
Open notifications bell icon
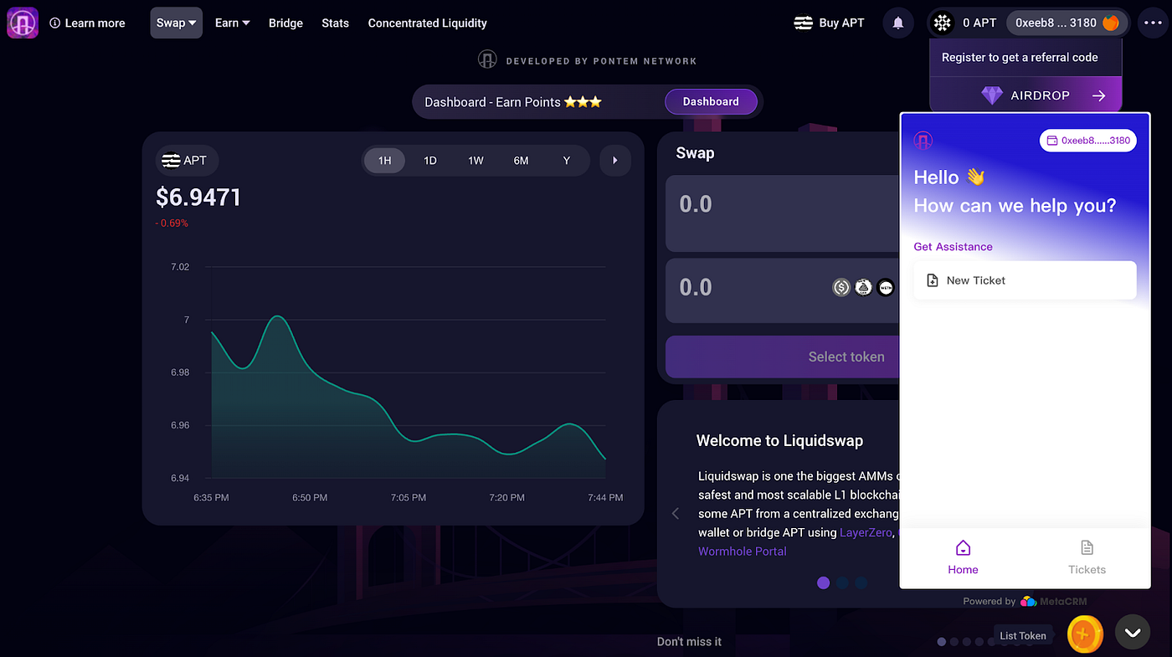[898, 23]
